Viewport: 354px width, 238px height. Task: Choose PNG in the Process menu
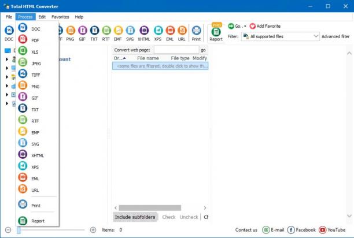[37, 86]
